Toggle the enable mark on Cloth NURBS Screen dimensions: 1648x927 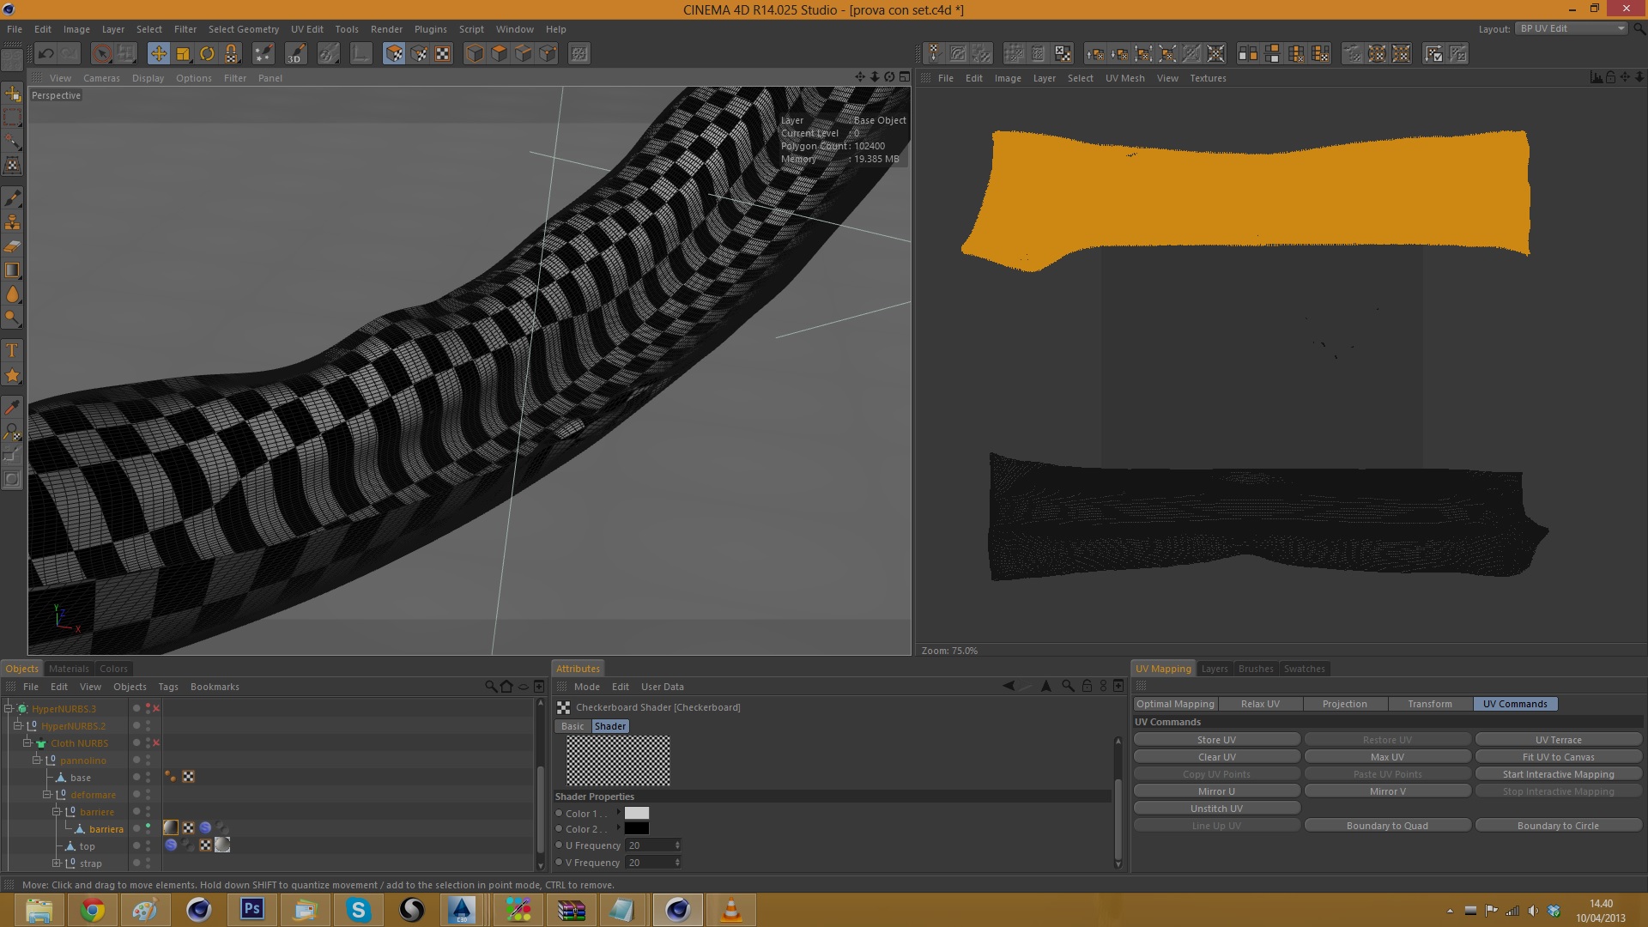point(156,742)
